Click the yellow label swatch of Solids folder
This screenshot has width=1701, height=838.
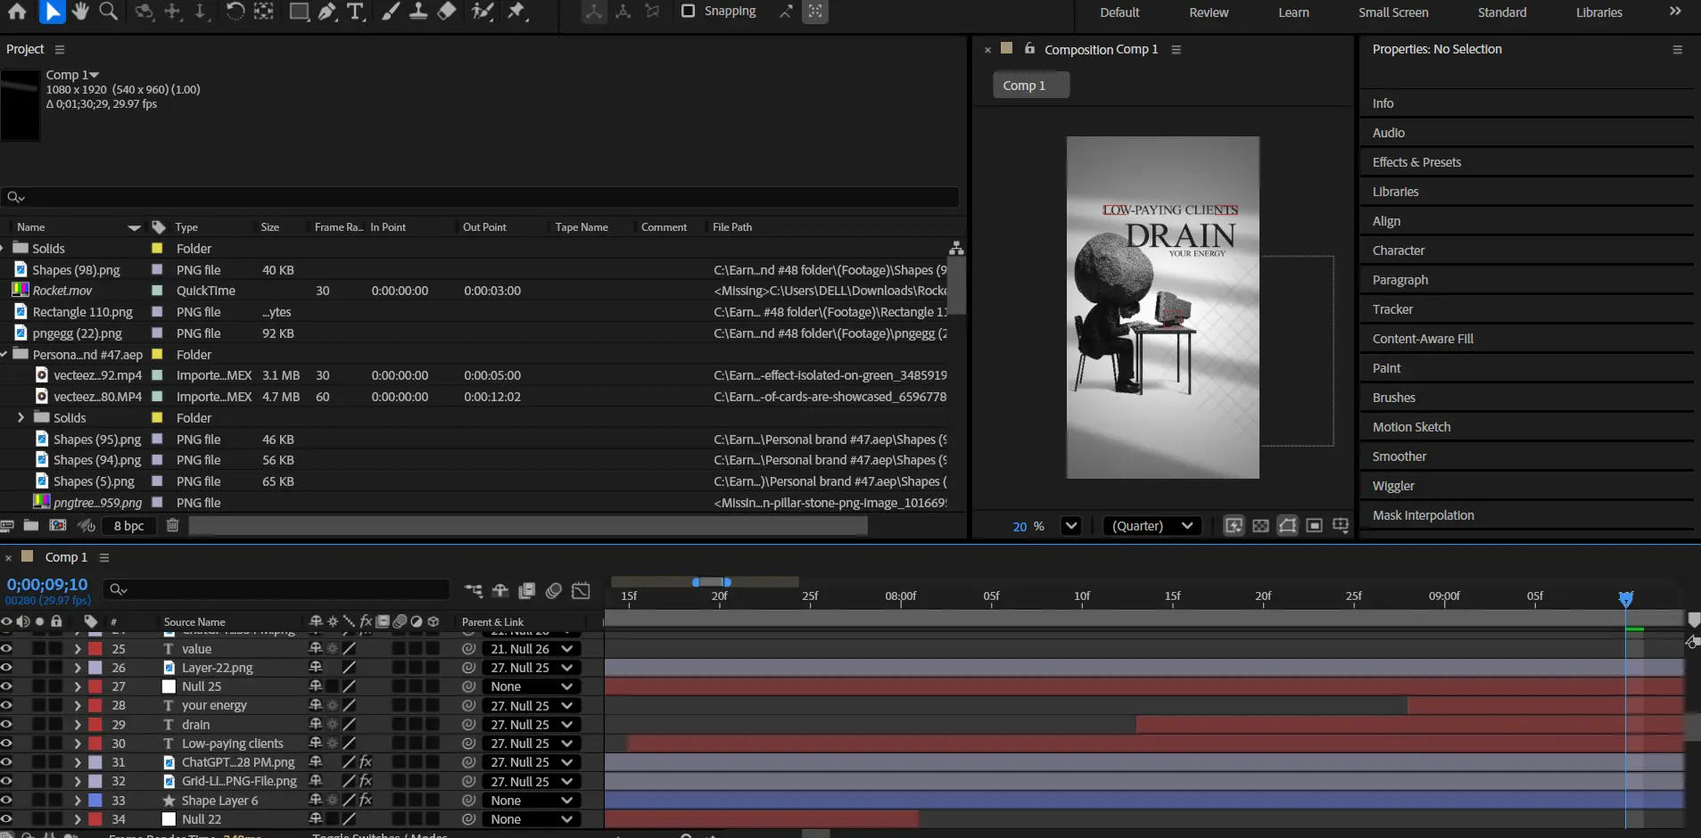157,249
